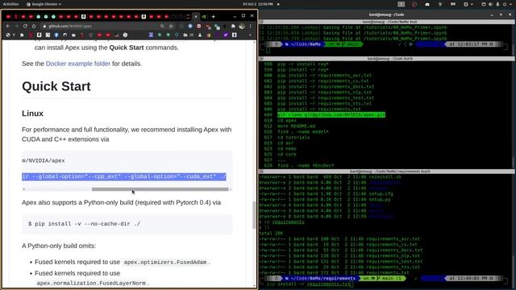Viewport: 516px width, 290px height.
Task: Click the terminal prompt with requirements.txt command
Action: coord(309,284)
